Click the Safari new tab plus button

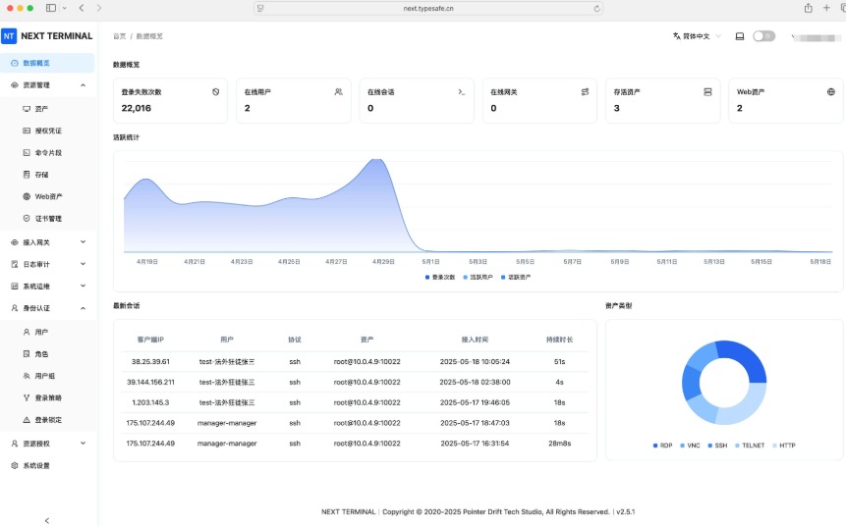coord(826,8)
